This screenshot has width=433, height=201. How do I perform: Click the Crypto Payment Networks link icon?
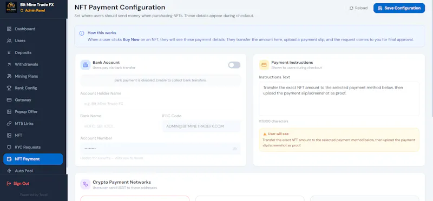(x=86, y=184)
